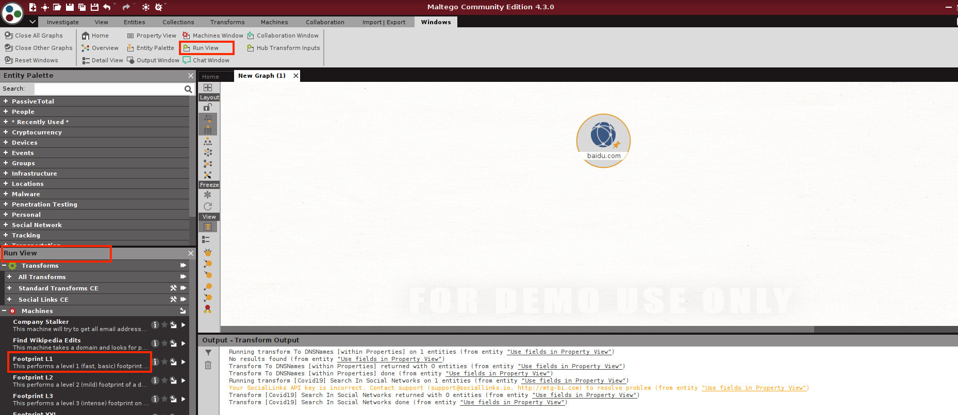Select the baidu.com domain entity
The height and width of the screenshot is (415, 958).
603,140
